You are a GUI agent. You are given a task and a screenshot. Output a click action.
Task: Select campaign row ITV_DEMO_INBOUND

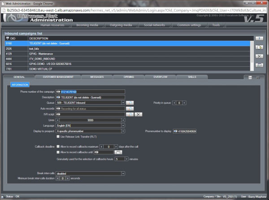click(127, 59)
